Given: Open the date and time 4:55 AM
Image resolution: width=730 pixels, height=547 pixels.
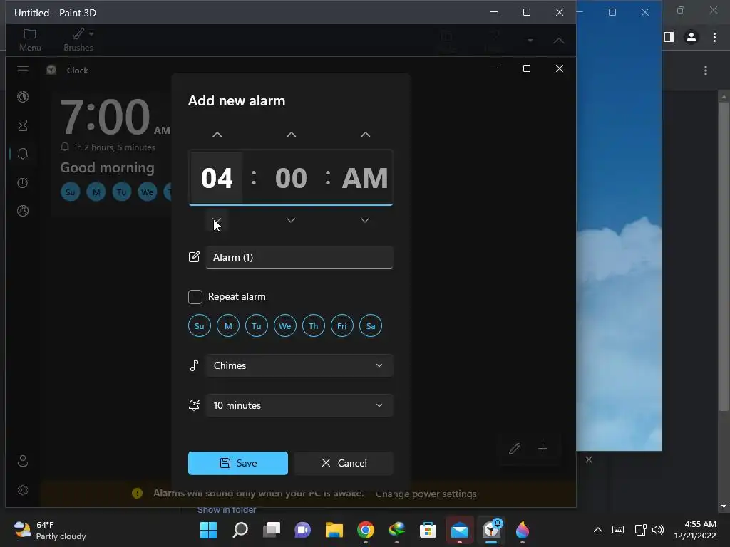Looking at the screenshot, I should click(x=695, y=530).
